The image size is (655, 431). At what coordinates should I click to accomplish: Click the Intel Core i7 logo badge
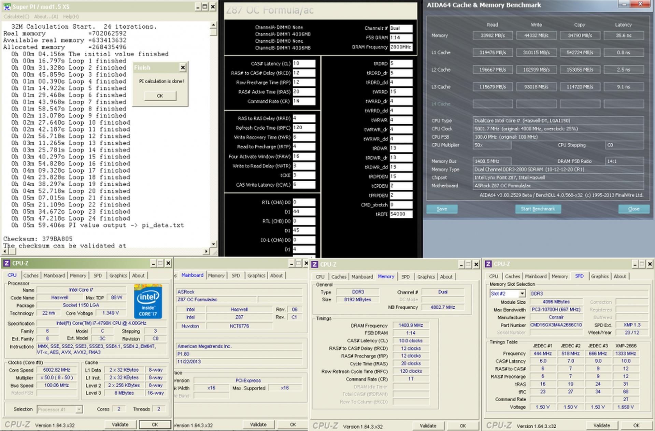148,301
